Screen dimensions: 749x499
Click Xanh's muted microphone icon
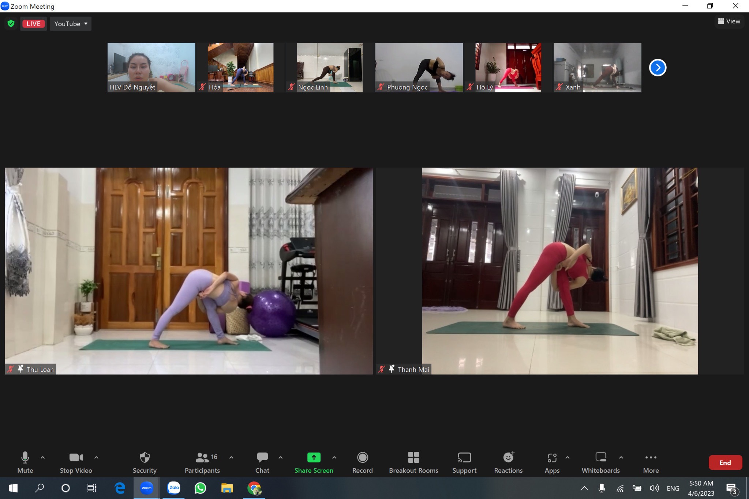(559, 87)
